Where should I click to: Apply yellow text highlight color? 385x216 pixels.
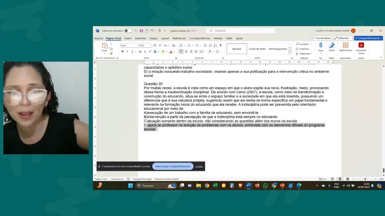click(163, 52)
